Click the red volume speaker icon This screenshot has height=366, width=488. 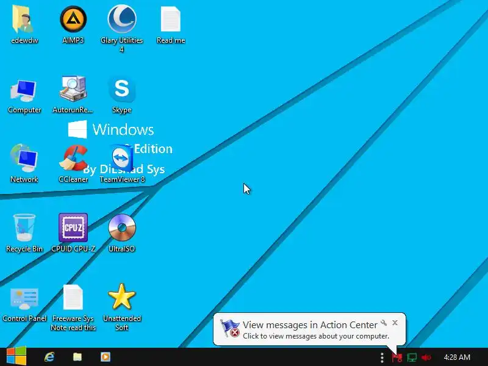click(x=426, y=357)
